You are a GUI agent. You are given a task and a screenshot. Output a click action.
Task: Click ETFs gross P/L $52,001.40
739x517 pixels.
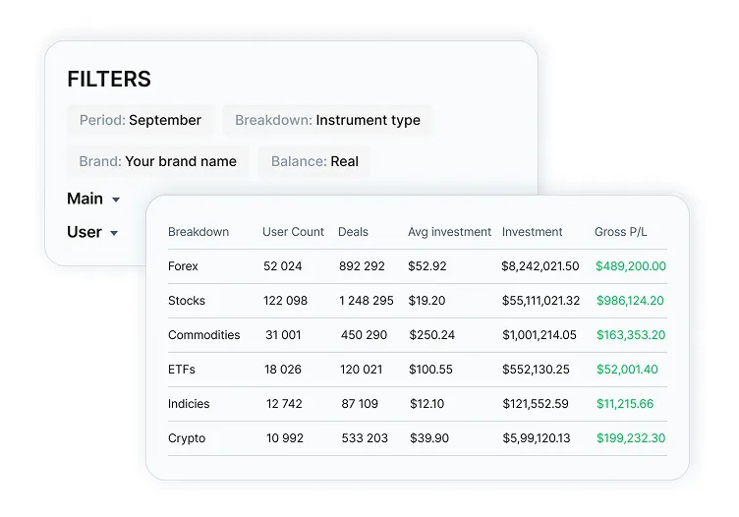coord(627,370)
